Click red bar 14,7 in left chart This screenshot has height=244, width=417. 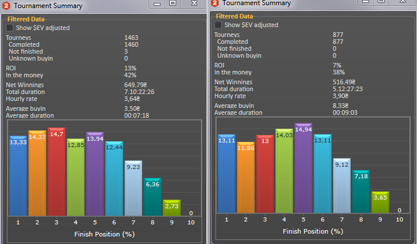coord(57,172)
